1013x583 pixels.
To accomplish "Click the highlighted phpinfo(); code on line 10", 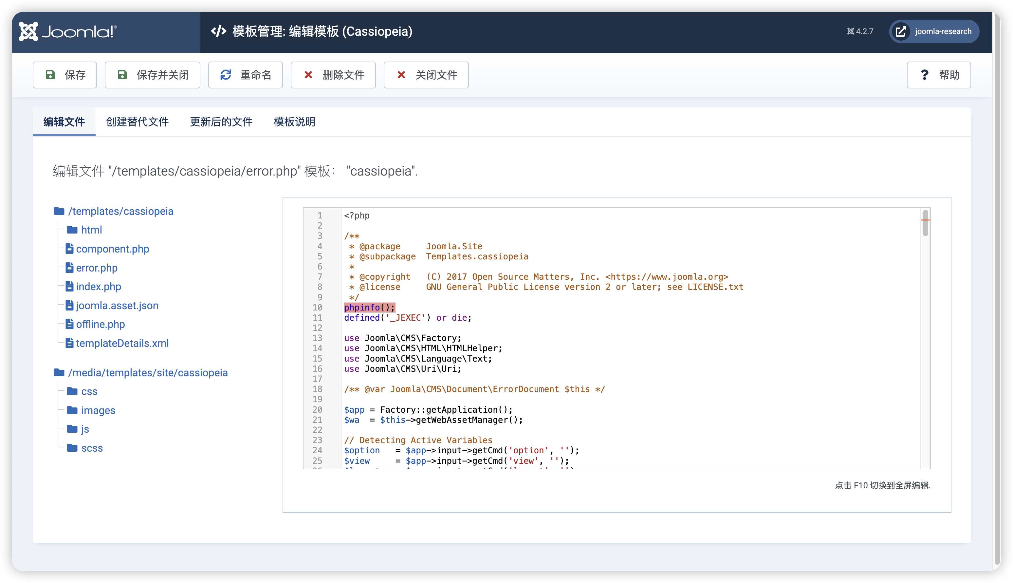I will [x=369, y=307].
